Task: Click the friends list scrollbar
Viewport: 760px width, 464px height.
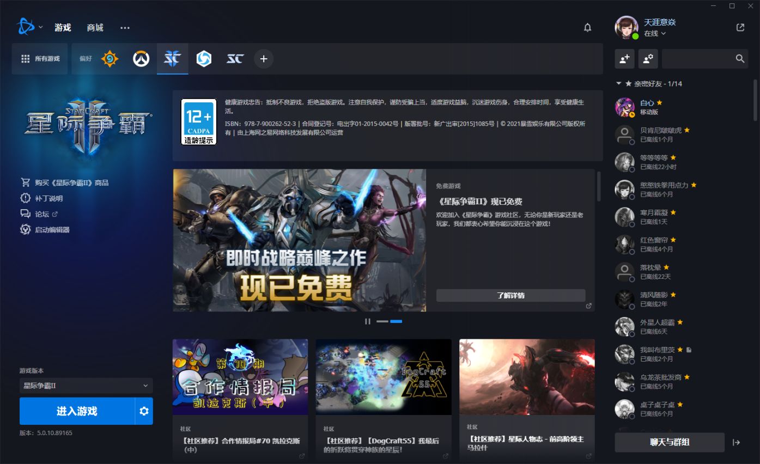Action: [756, 100]
